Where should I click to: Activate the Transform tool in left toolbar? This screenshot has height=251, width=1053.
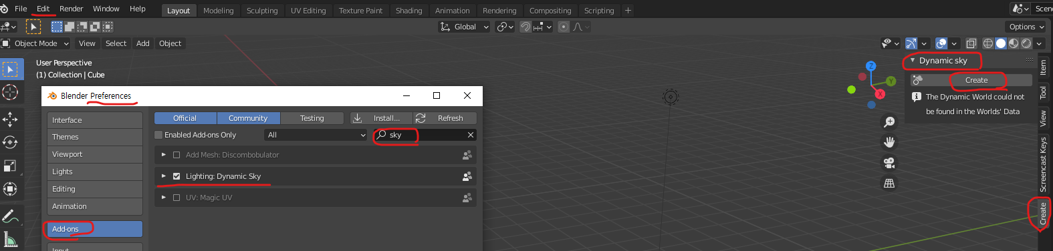tap(11, 189)
